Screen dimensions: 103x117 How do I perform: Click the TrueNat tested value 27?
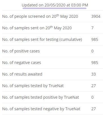click(93, 86)
